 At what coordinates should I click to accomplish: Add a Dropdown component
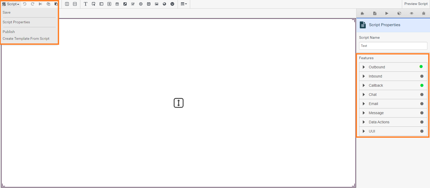pos(149,4)
